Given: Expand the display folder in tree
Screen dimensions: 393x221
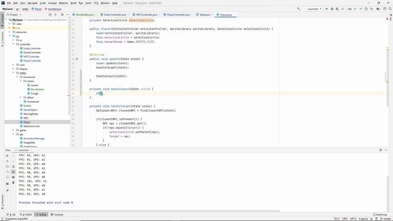Looking at the screenshot, I should (x=14, y=69).
